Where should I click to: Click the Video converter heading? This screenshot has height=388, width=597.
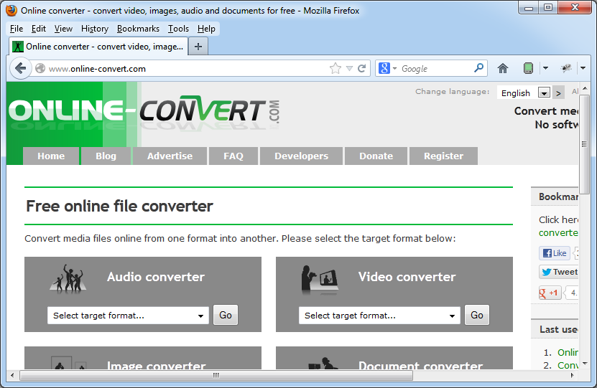pyautogui.click(x=407, y=277)
